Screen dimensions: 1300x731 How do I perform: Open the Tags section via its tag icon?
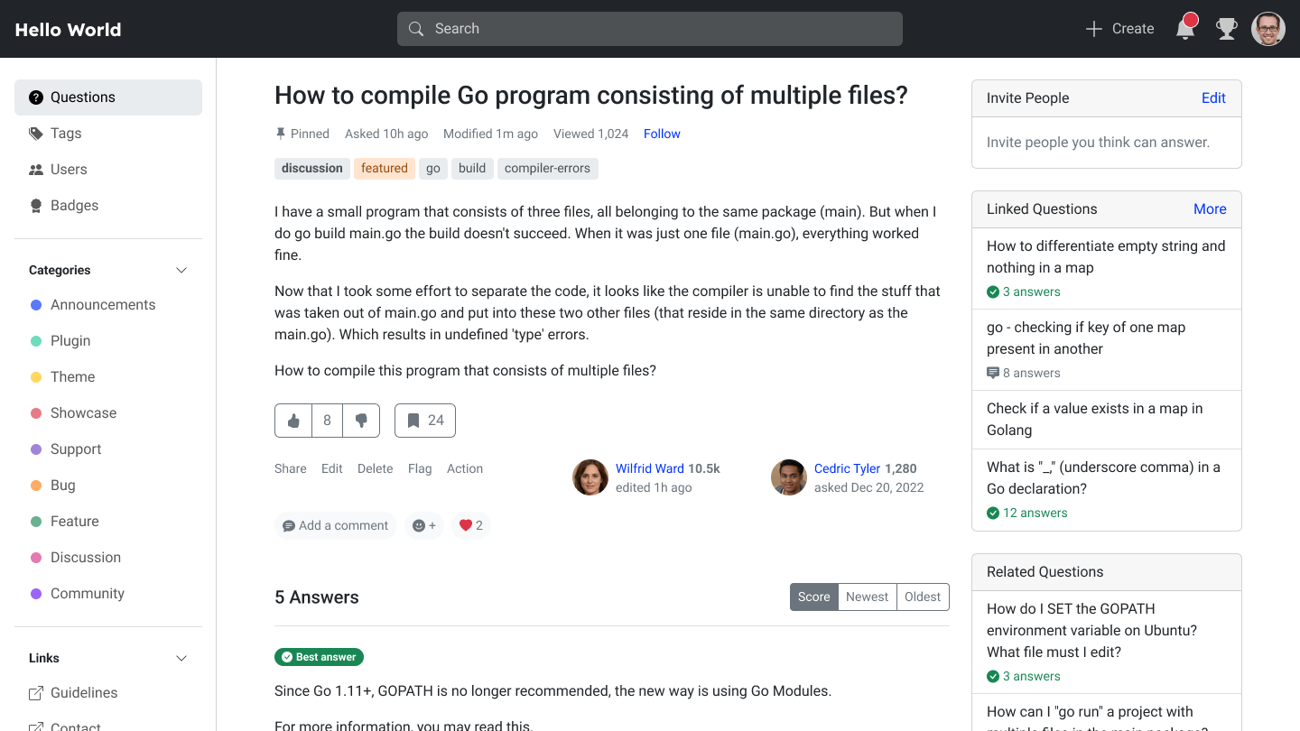pos(36,133)
